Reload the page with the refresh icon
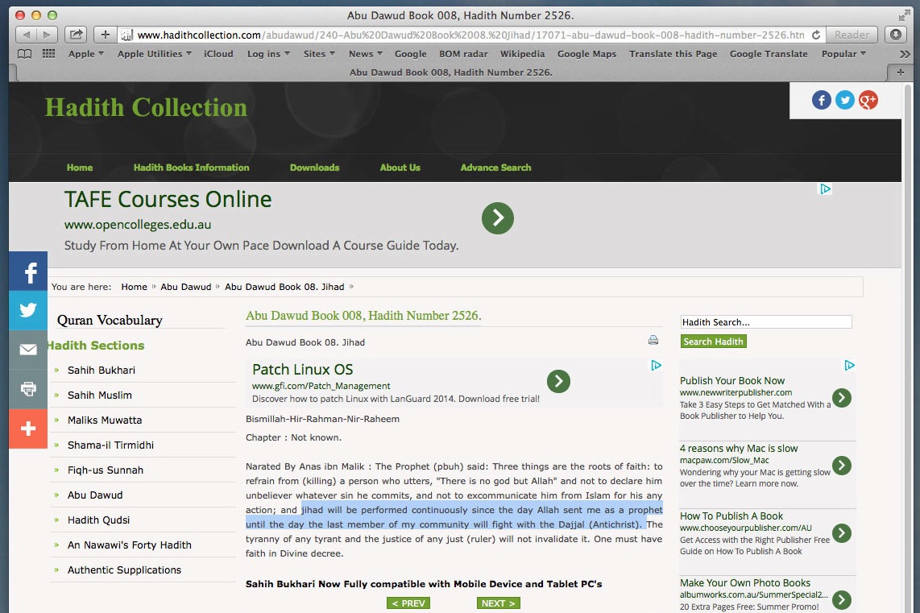 (x=815, y=35)
